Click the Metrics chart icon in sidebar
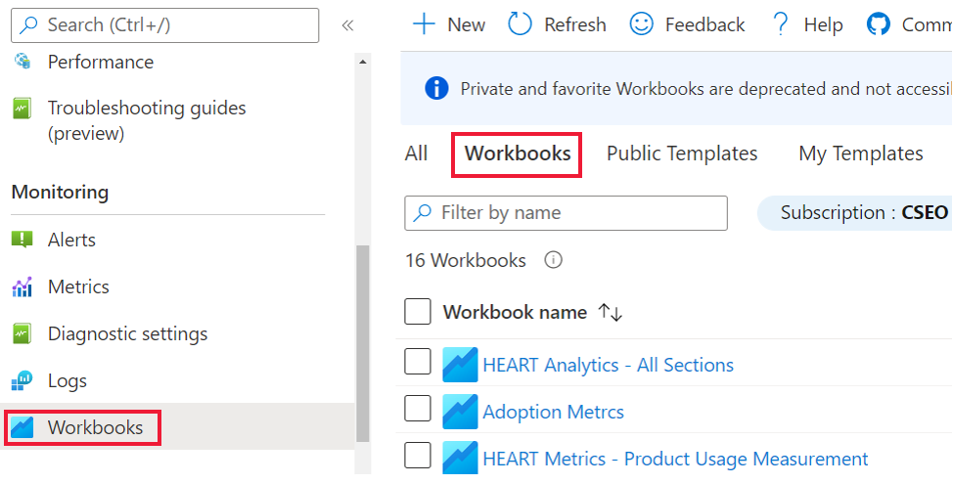Screen dimensions: 953x484 pyautogui.click(x=23, y=287)
